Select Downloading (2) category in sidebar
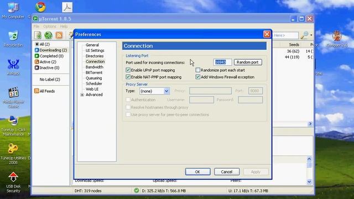The image size is (354, 199). 51,50
